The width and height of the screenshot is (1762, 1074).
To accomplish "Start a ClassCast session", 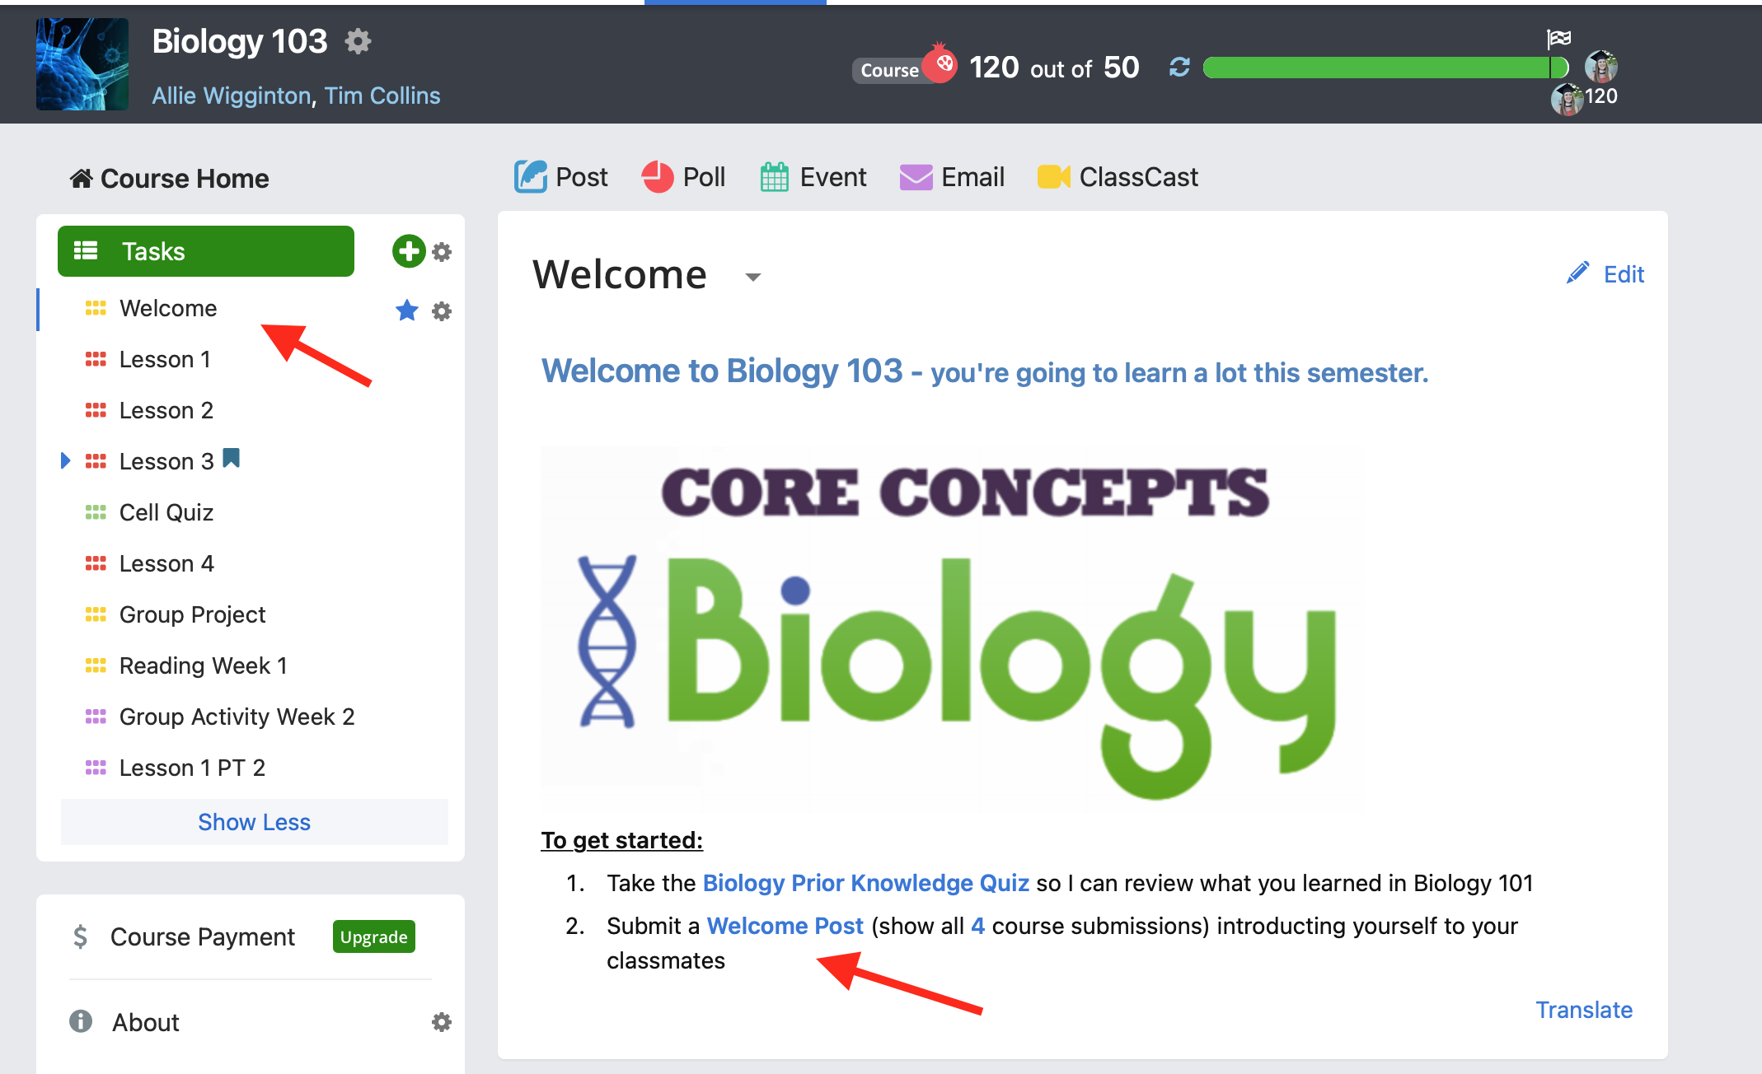I will (1118, 177).
